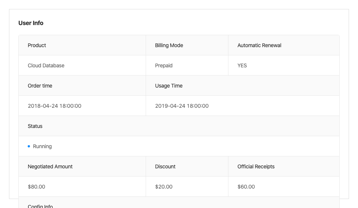Select order time 2018-04-24 18:00:00

point(54,106)
